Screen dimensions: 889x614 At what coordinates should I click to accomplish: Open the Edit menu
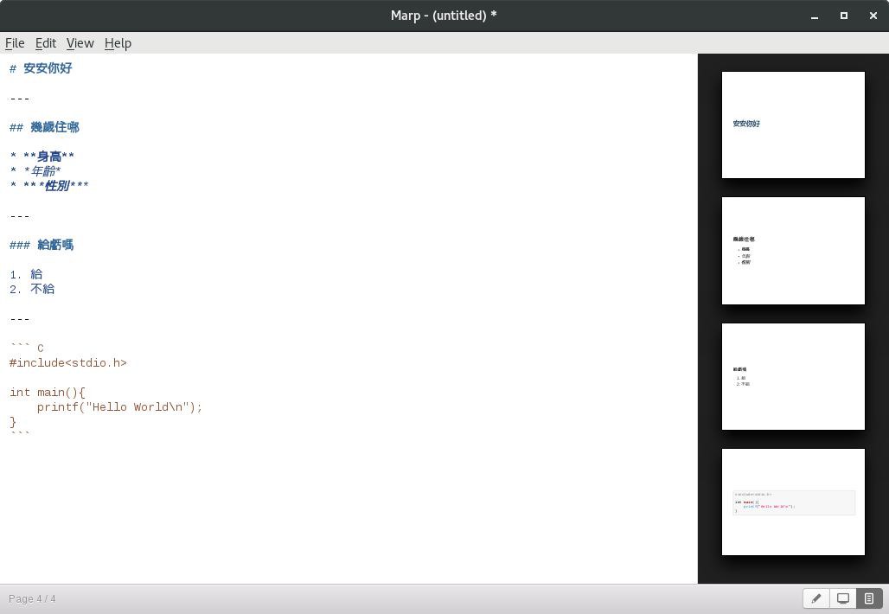tap(45, 43)
